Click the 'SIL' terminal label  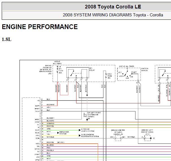click(38, 146)
